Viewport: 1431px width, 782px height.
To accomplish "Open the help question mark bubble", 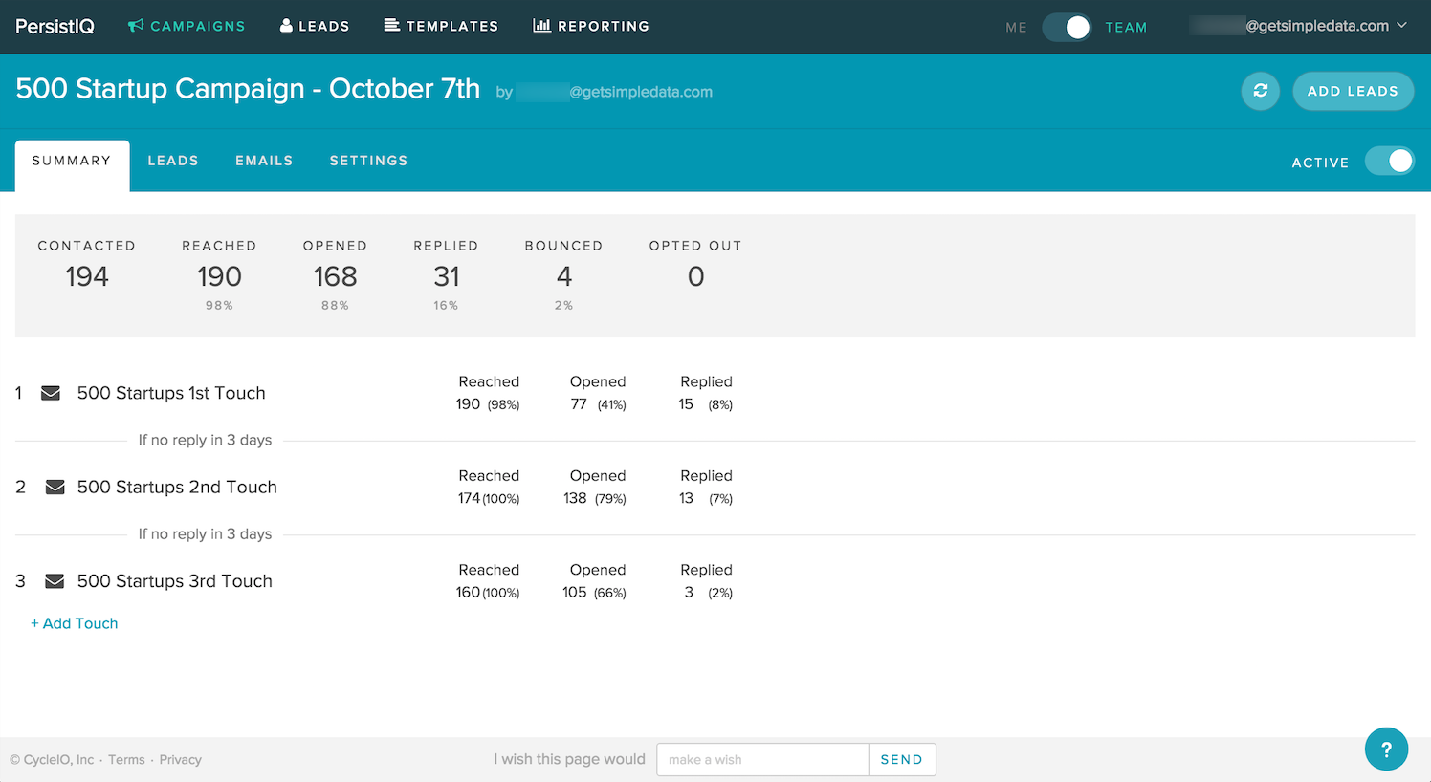I will click(1386, 749).
